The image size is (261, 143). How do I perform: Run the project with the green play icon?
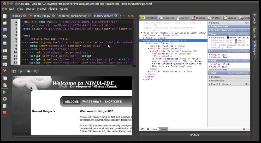pyautogui.click(x=5, y=92)
